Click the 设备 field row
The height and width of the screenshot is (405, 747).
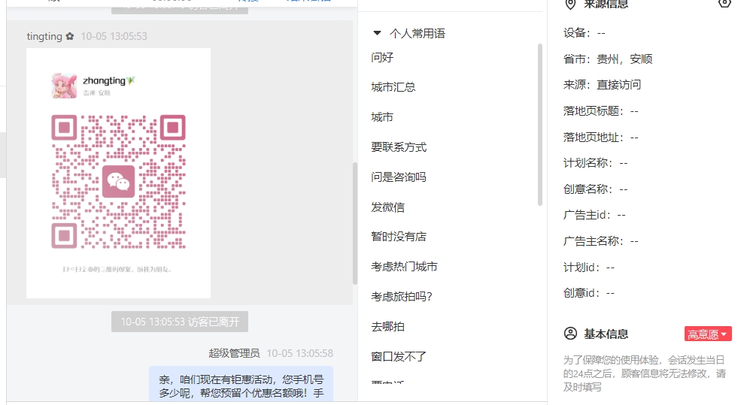584,33
